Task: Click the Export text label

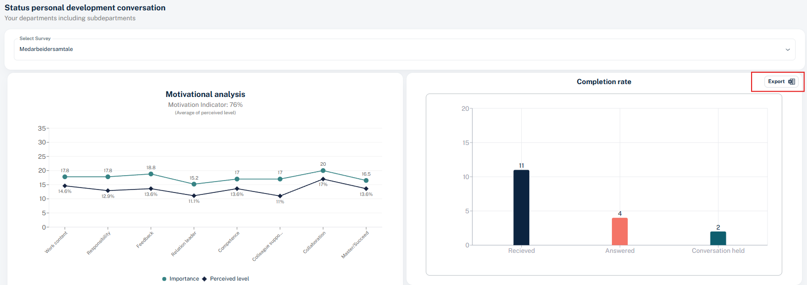Action: coord(776,82)
